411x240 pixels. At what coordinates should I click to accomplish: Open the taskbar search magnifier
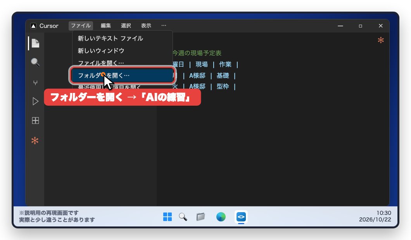click(183, 217)
